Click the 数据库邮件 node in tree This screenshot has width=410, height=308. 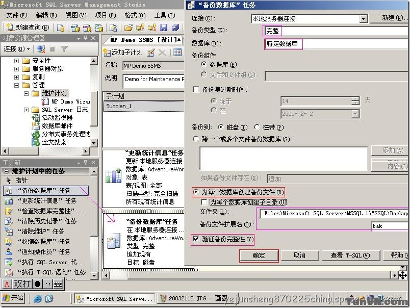point(57,126)
